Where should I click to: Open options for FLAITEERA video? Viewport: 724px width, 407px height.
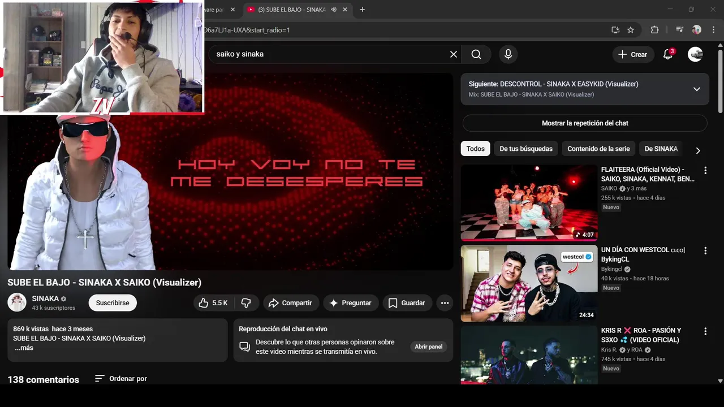[x=705, y=170]
